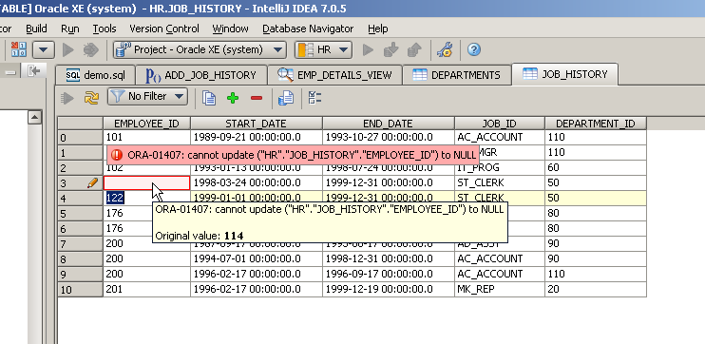Click the duplicate record icon
Screen dimensions: 705x344
[x=209, y=98]
